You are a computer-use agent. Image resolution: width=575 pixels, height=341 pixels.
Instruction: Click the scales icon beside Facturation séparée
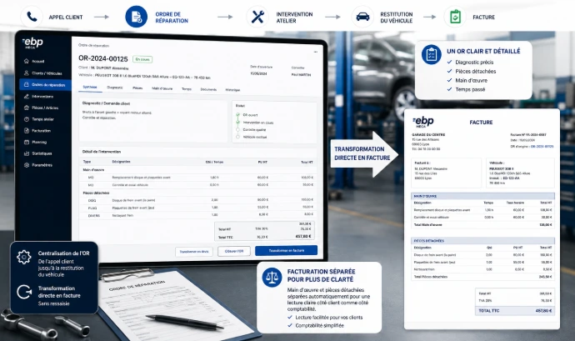click(x=272, y=277)
